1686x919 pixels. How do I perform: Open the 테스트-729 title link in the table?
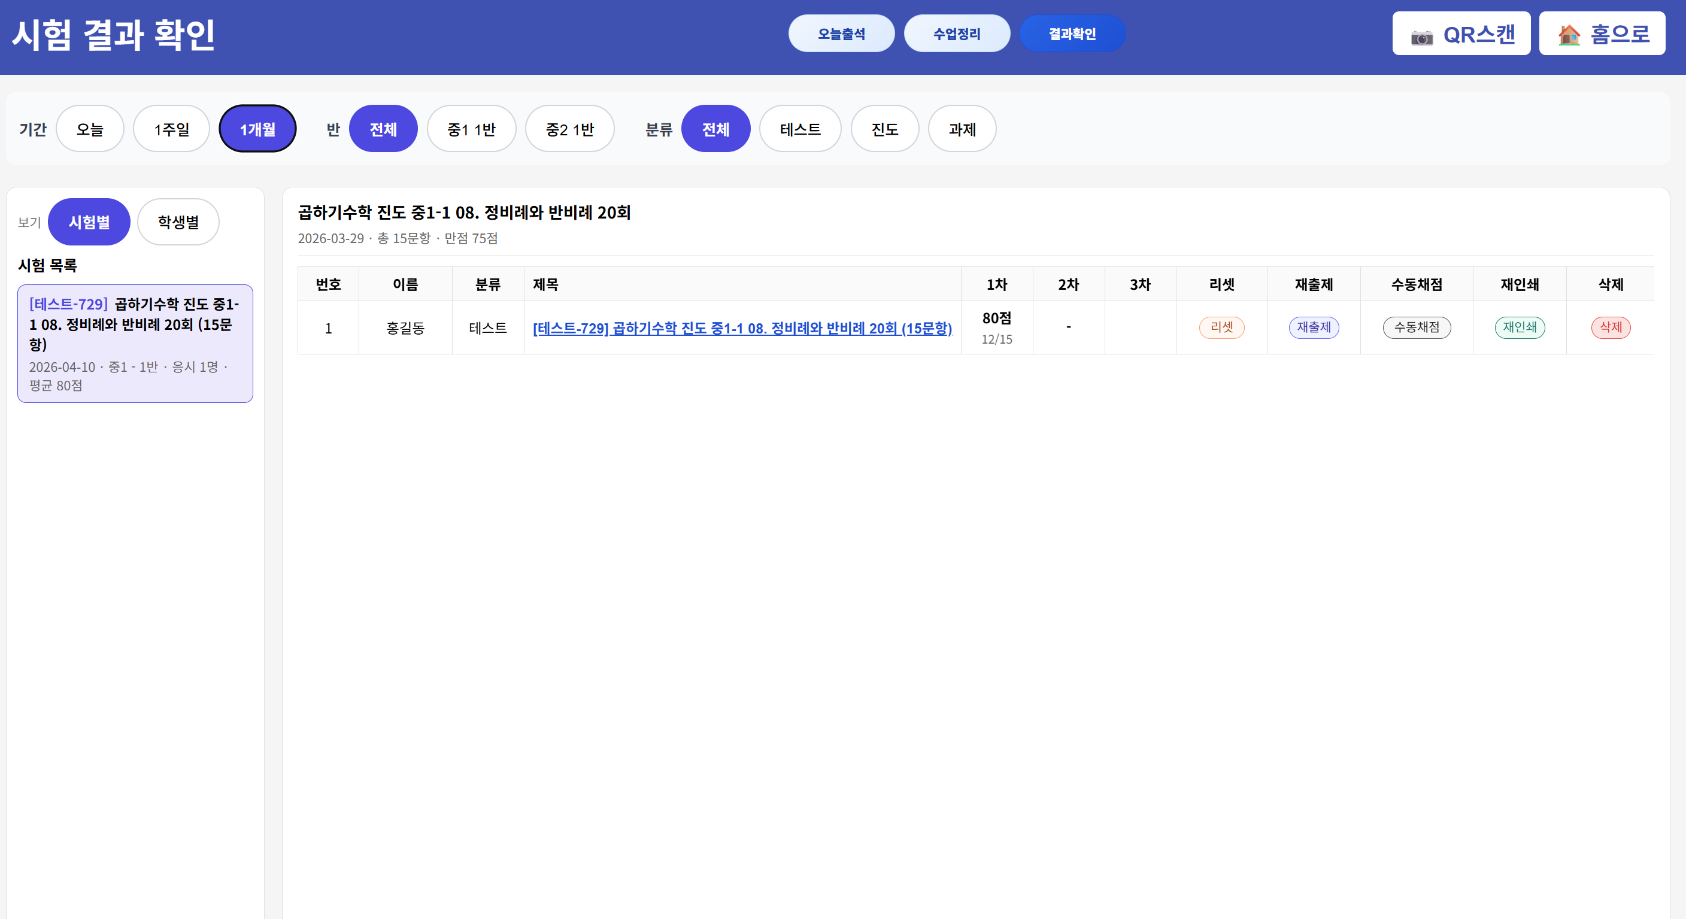click(x=742, y=329)
